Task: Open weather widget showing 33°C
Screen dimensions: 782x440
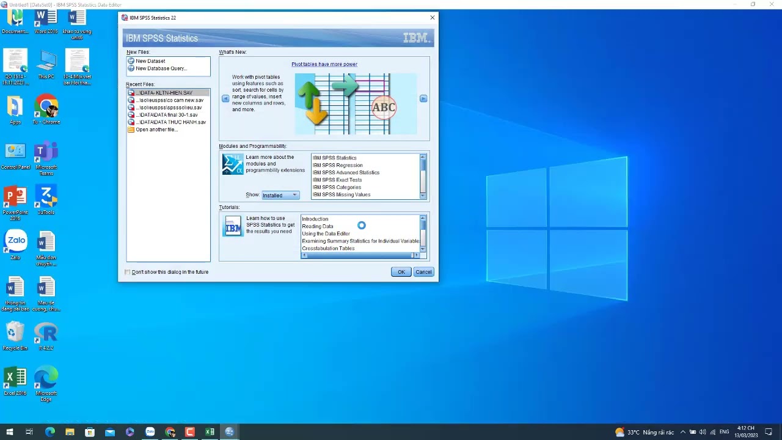Action: pos(645,432)
